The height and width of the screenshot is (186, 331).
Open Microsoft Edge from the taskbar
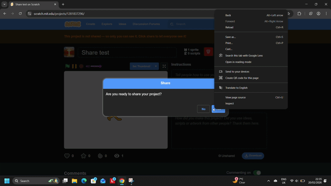point(84,181)
